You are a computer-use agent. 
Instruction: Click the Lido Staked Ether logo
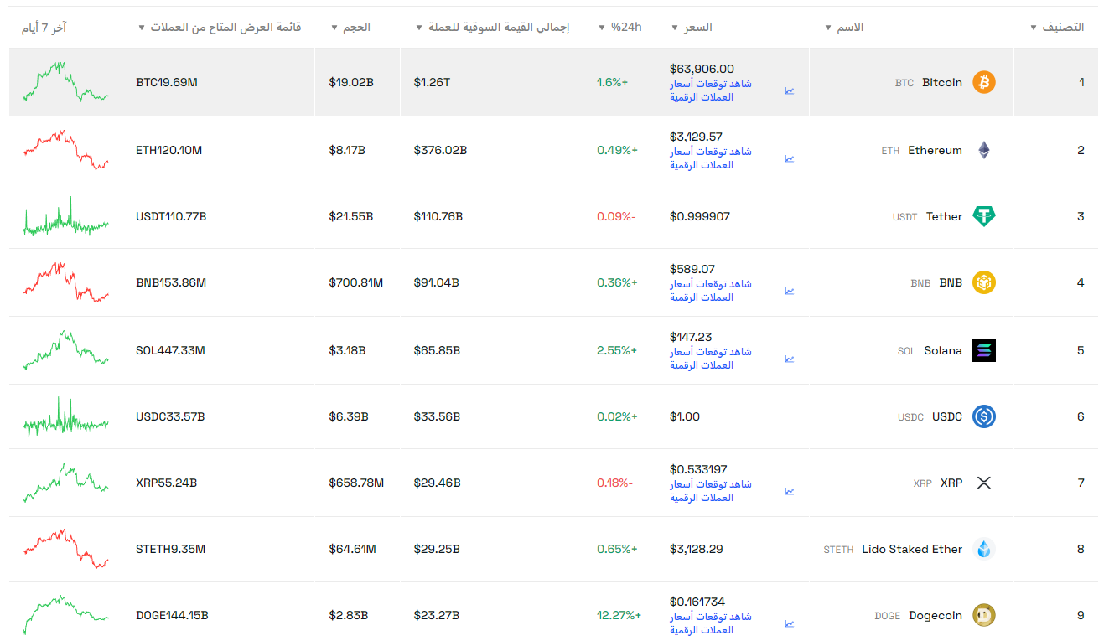[984, 549]
